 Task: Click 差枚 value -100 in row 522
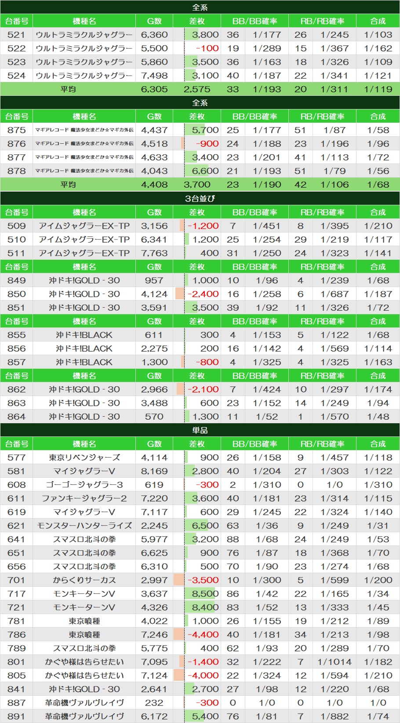[207, 48]
